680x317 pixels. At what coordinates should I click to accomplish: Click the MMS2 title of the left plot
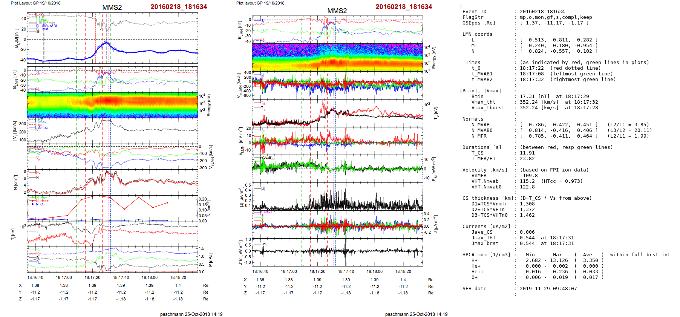click(112, 8)
